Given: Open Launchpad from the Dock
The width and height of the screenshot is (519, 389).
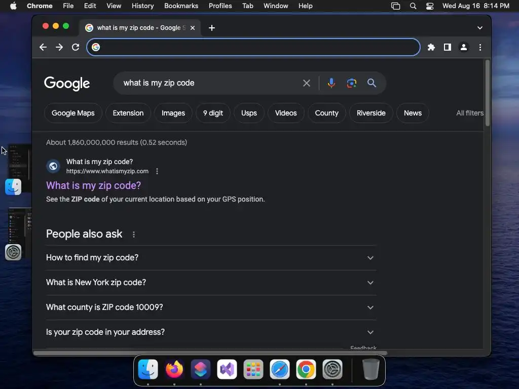Looking at the screenshot, I should tap(253, 369).
